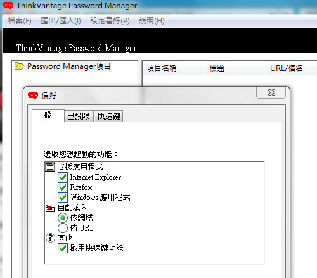Select the 依 URL radio button

(x=63, y=228)
